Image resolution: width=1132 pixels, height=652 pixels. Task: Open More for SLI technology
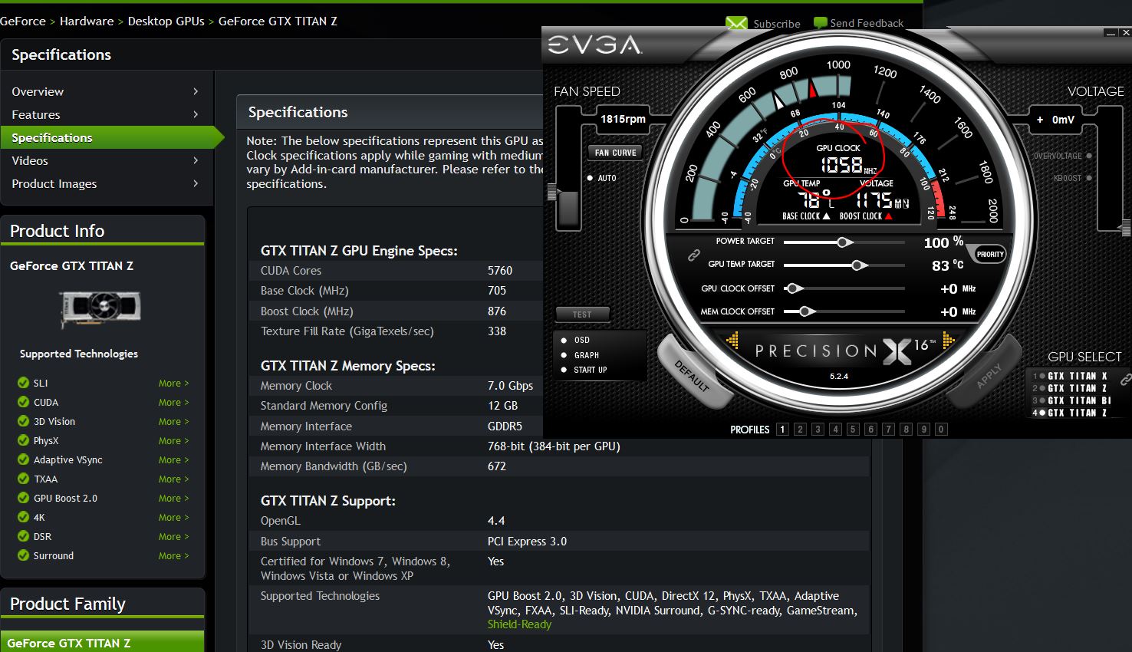tap(173, 383)
